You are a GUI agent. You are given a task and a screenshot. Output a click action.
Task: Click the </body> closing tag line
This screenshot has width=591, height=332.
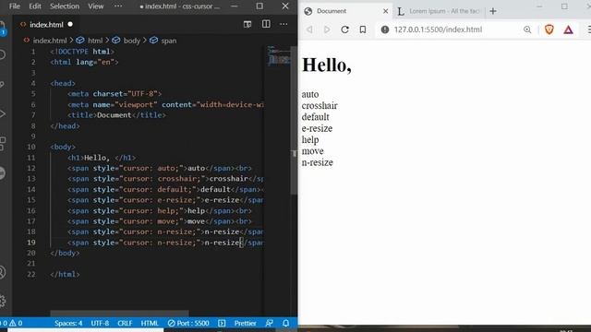[x=65, y=253]
